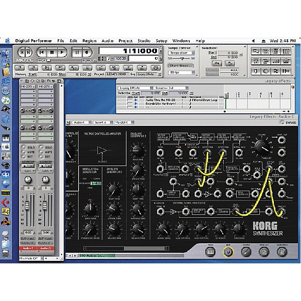Click the Memory Start button
This screenshot has height=301, width=301.
(x=33, y=74)
